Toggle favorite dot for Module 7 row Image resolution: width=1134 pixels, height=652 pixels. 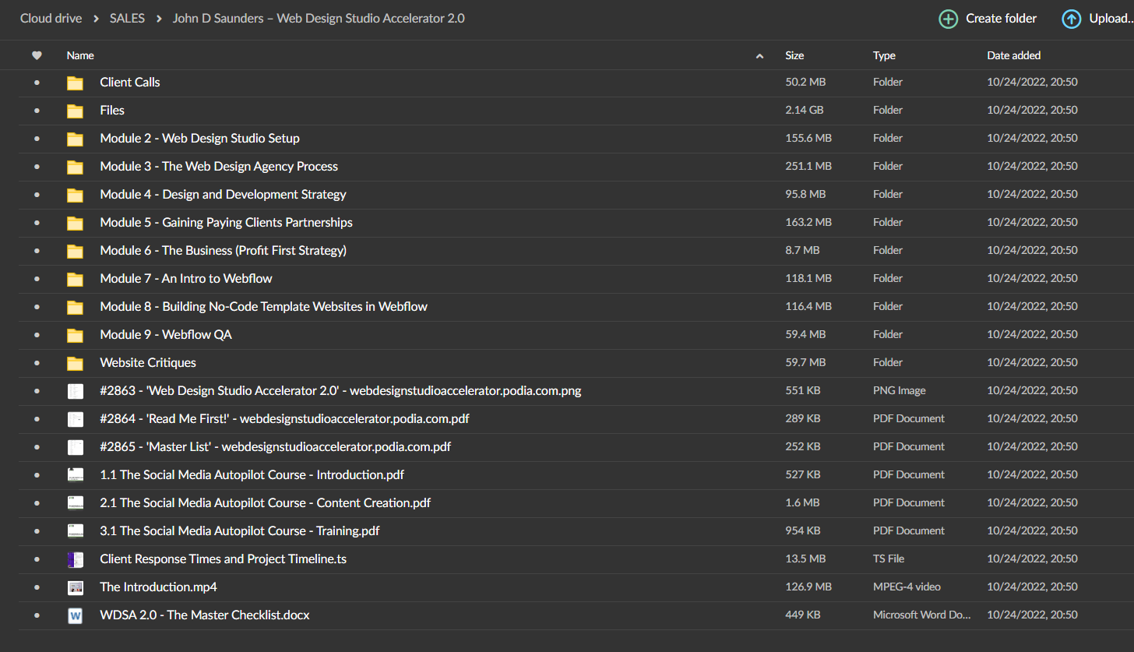pos(37,279)
